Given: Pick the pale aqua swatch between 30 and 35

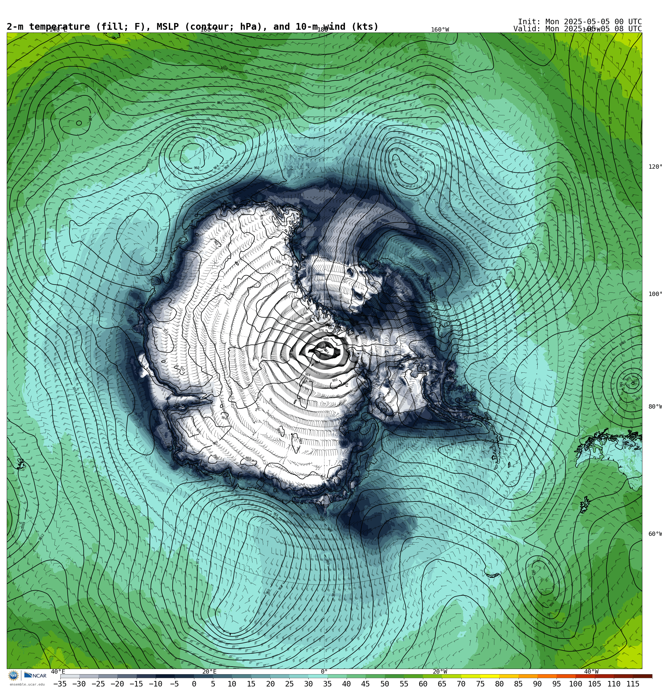Looking at the screenshot, I should 318,676.
